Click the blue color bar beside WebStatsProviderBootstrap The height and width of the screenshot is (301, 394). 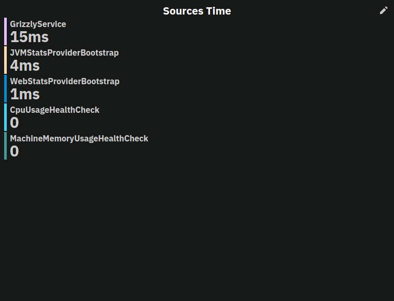tap(5, 88)
